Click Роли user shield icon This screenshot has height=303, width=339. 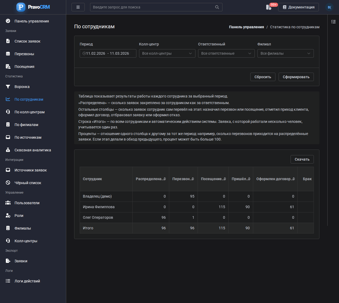click(8, 216)
